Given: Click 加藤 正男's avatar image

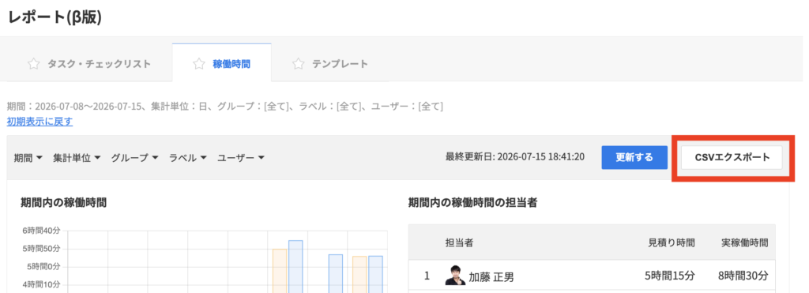Looking at the screenshot, I should coord(454,276).
